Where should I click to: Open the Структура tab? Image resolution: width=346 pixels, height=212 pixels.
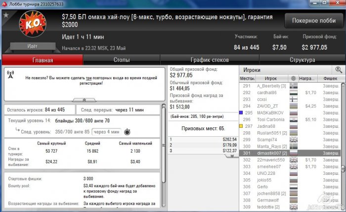(x=303, y=60)
